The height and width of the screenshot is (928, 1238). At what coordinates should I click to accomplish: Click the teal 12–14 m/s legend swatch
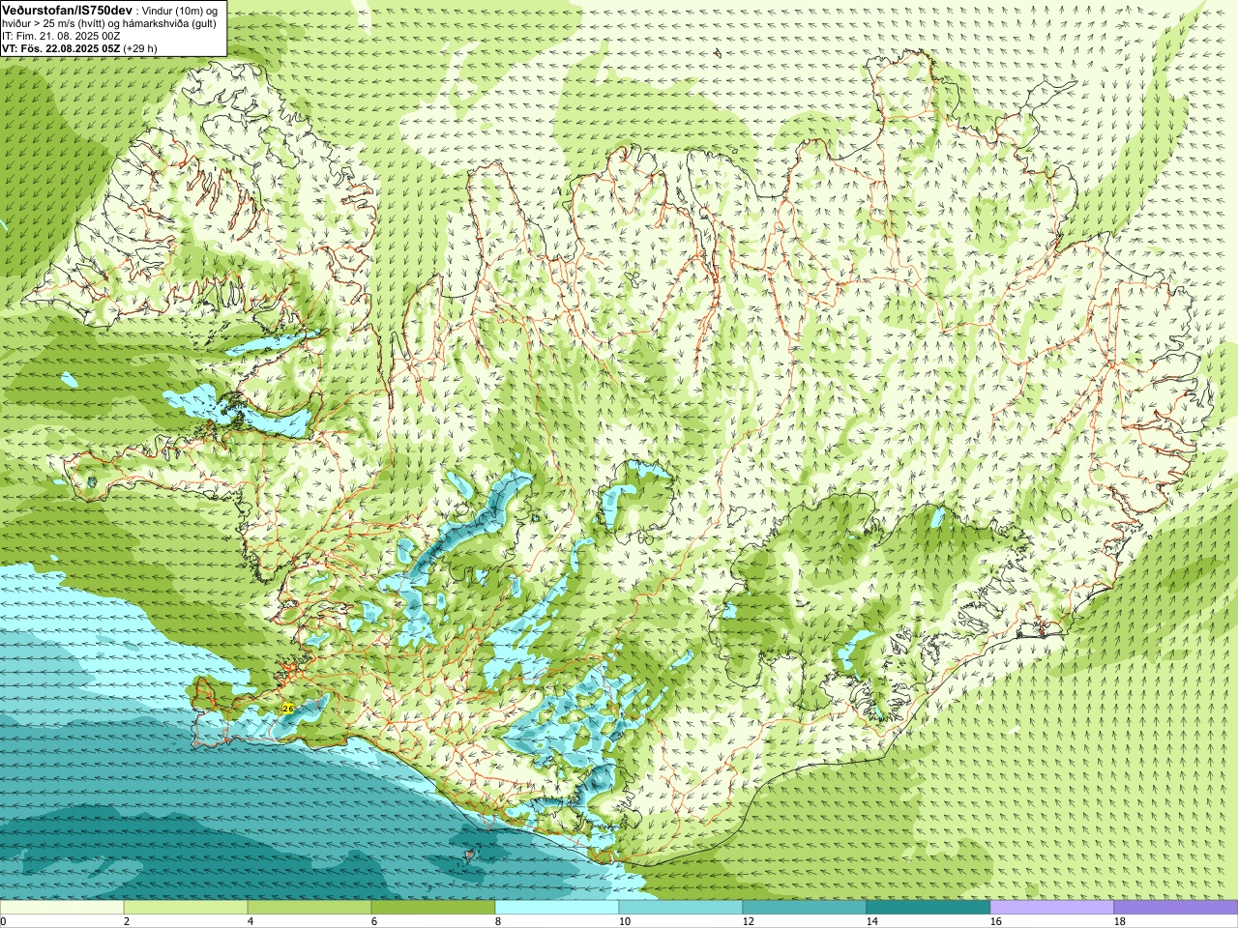[x=805, y=908]
